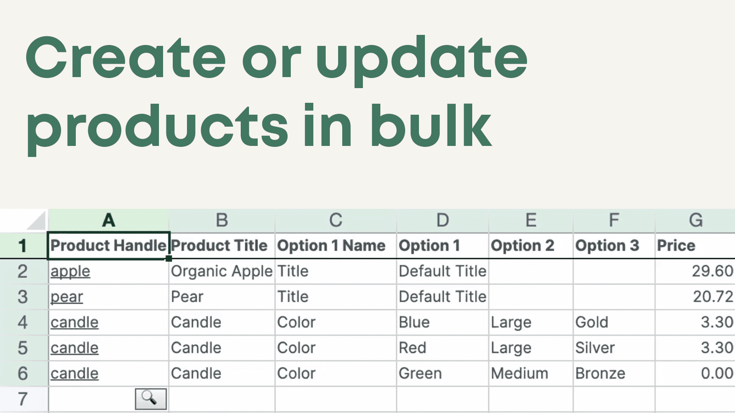Click the fill handle on the selected cell
The height and width of the screenshot is (413, 735).
tap(168, 258)
